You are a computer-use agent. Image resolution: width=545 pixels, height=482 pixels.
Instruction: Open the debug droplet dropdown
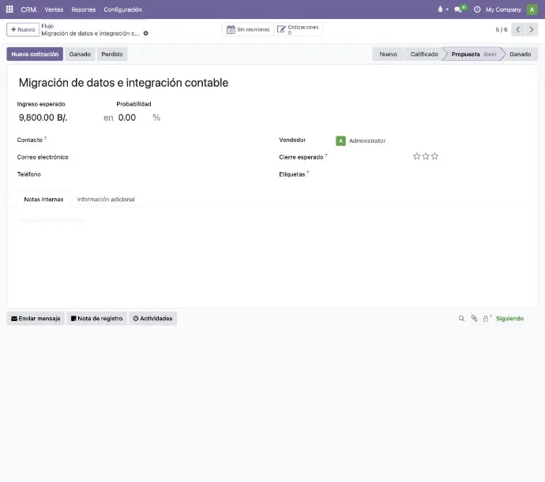(443, 9)
